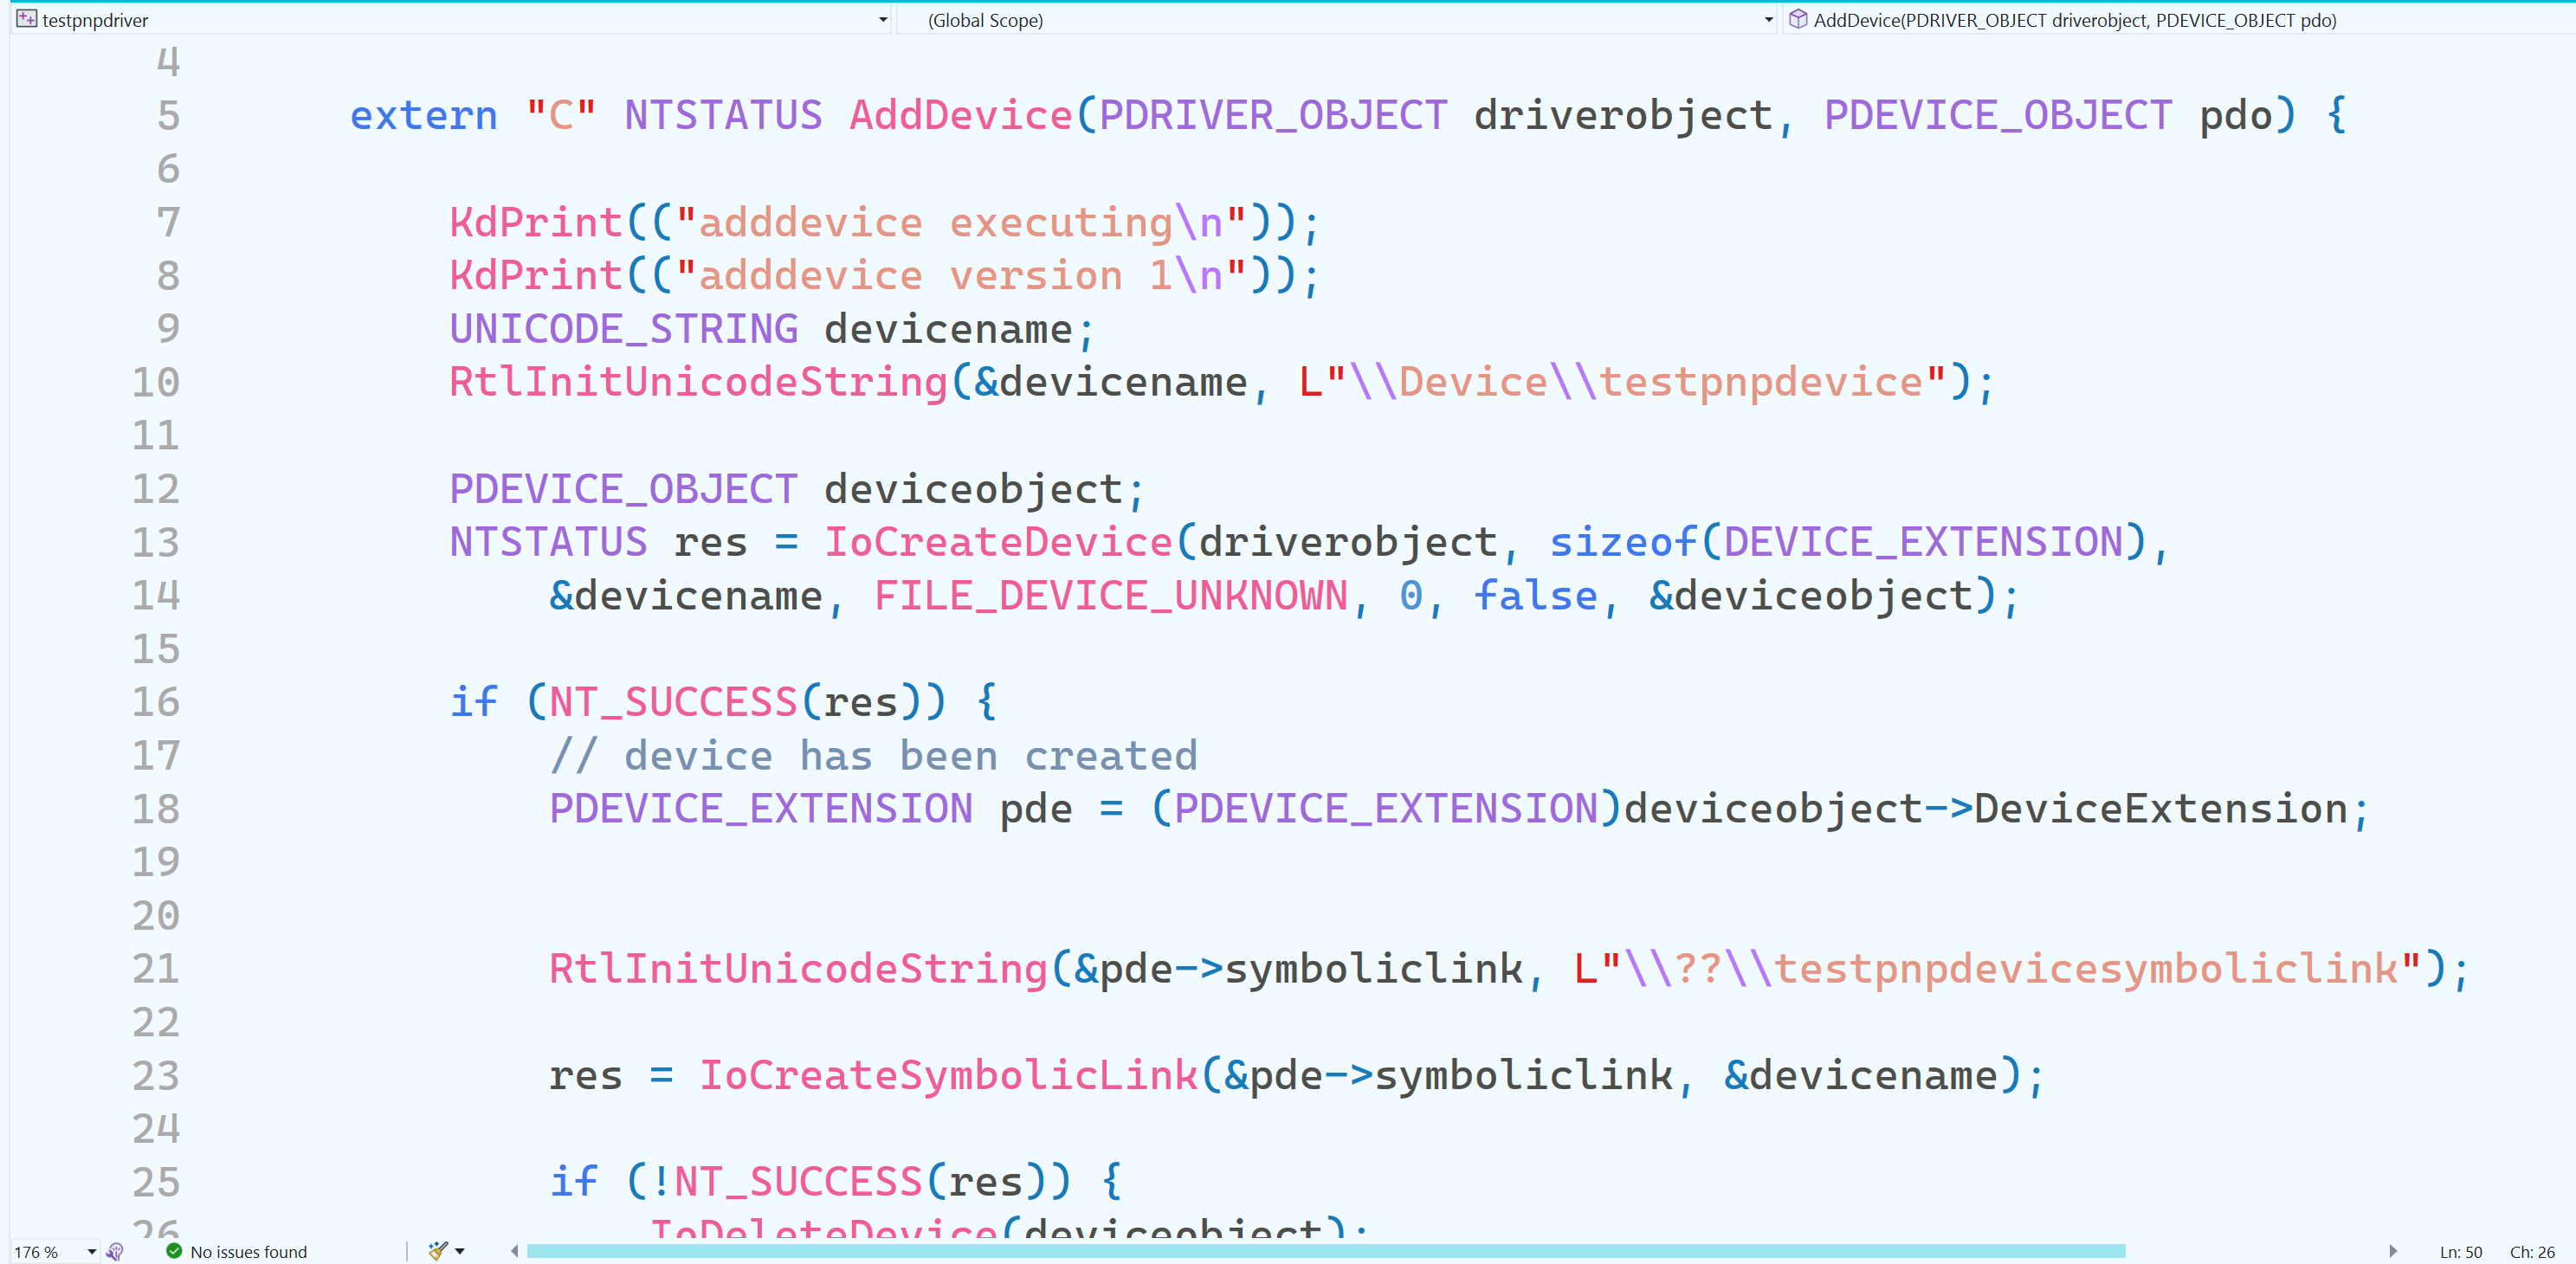Expand the code cleanup profile arrow
The height and width of the screenshot is (1264, 2576).
460,1251
